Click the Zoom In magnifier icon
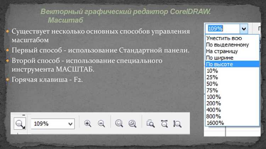Screen dimensions: 266x149 88,123
